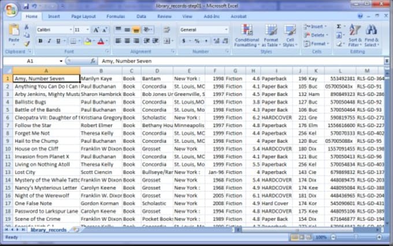Click the AutoSum sigma icon

tap(339, 27)
